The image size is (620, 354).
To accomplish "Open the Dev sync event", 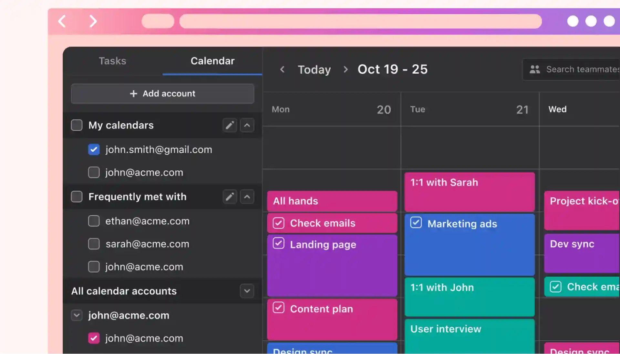I will [582, 253].
